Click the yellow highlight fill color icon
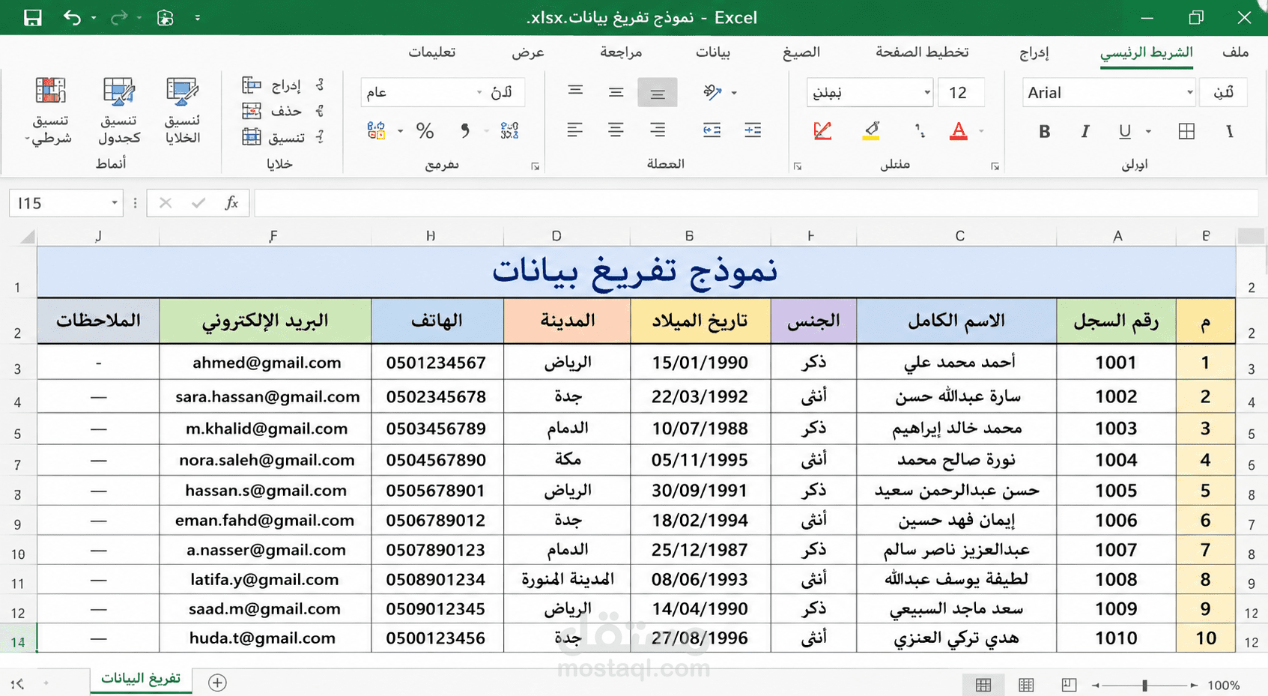The width and height of the screenshot is (1268, 696). point(870,131)
